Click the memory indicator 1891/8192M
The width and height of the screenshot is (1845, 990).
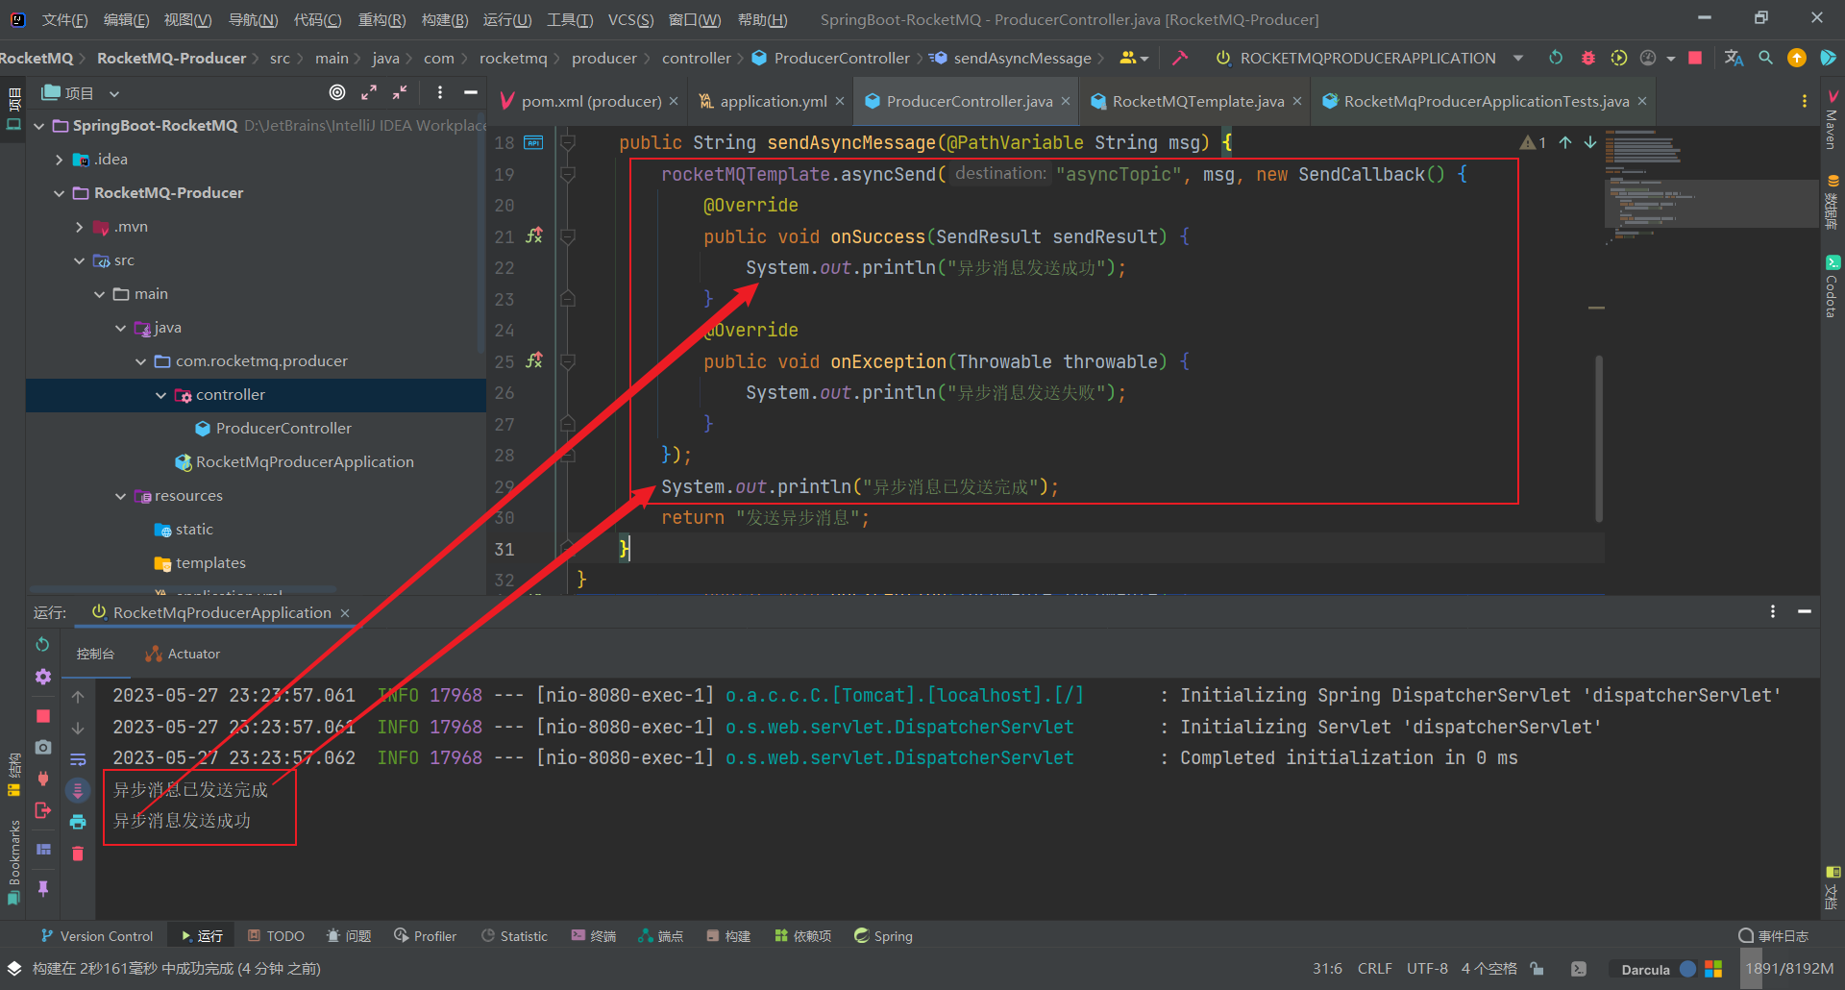click(1789, 969)
